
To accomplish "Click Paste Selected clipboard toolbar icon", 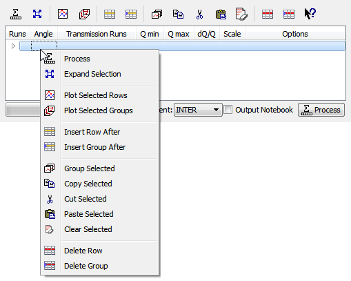I will pyautogui.click(x=221, y=14).
